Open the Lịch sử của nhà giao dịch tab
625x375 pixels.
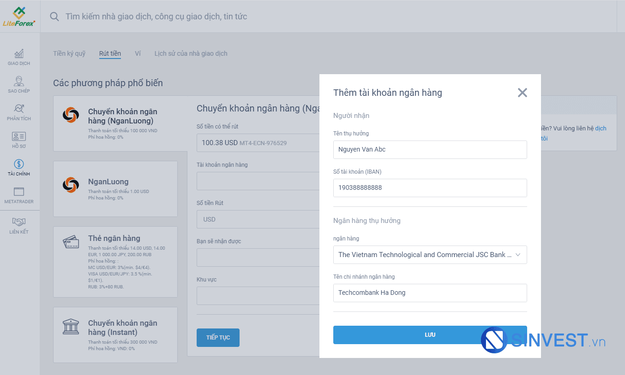191,53
